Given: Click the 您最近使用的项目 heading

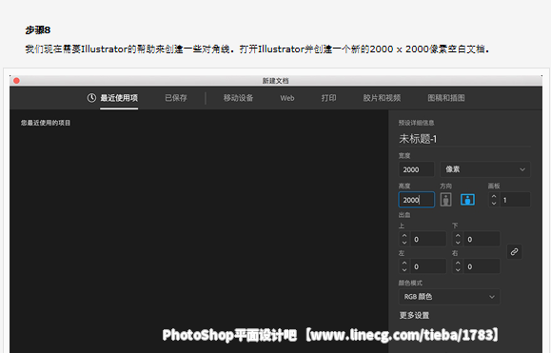Looking at the screenshot, I should point(46,123).
